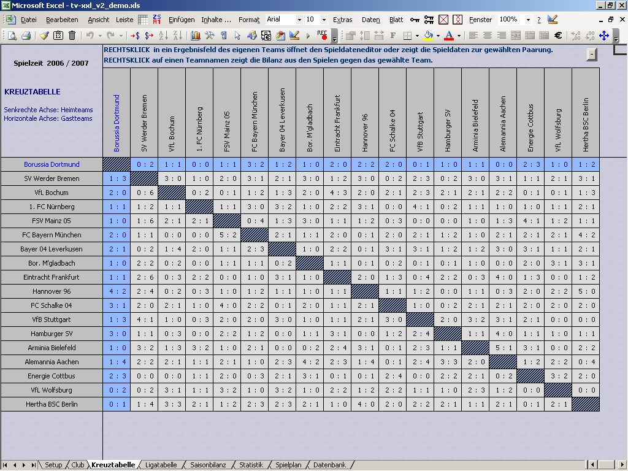Click the small minus button above the table
The height and width of the screenshot is (471, 628).
click(592, 55)
